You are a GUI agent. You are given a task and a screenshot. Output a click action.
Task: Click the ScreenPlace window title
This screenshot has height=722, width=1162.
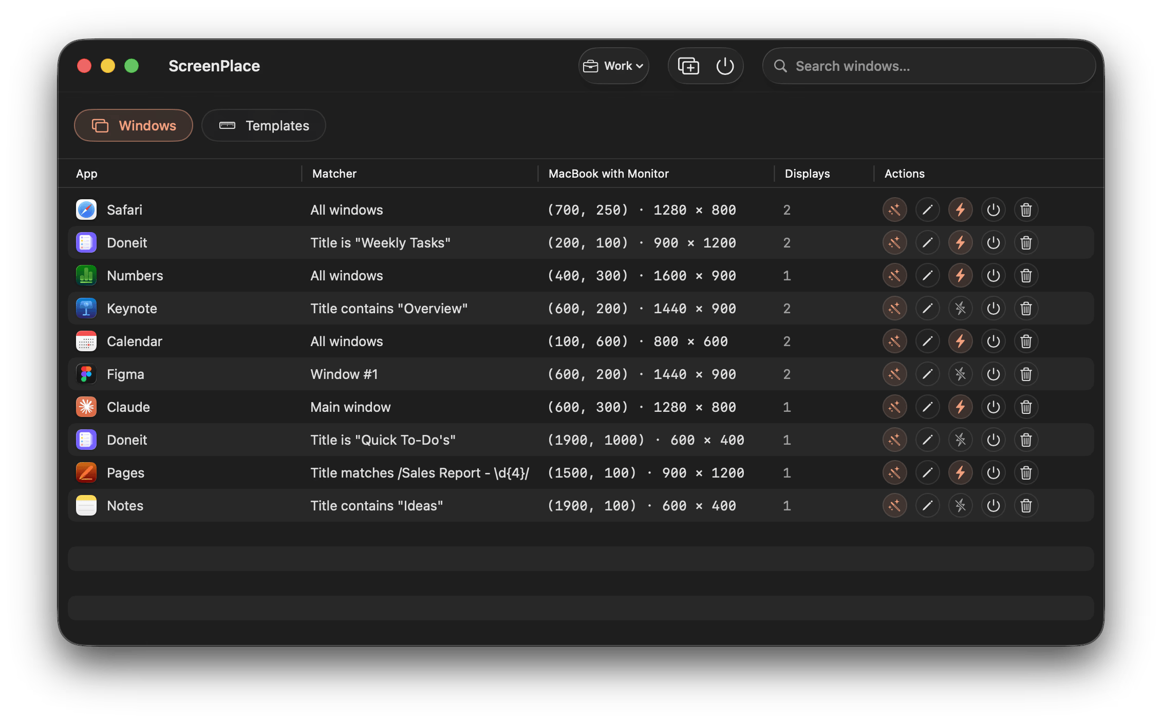point(214,66)
